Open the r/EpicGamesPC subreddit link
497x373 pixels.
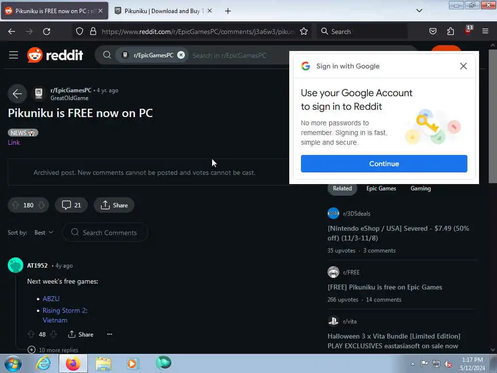[71, 90]
